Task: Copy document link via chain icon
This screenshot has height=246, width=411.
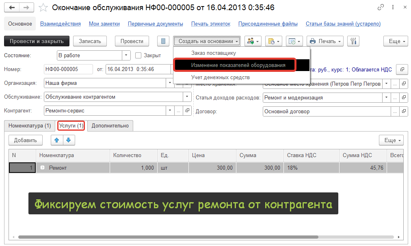Action: point(381,8)
